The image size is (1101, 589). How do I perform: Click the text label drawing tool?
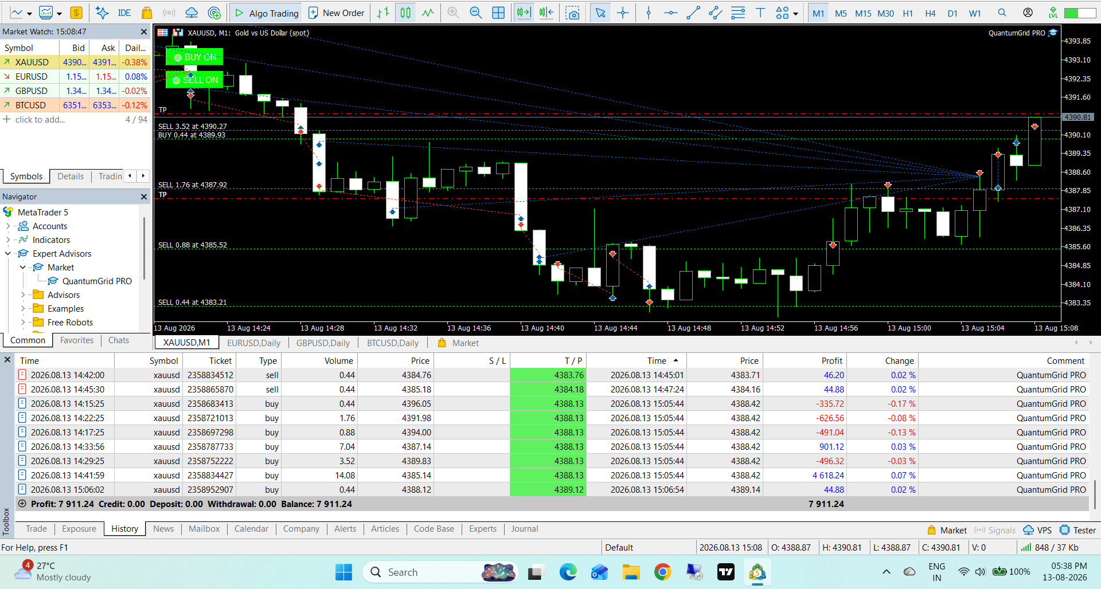tap(760, 13)
